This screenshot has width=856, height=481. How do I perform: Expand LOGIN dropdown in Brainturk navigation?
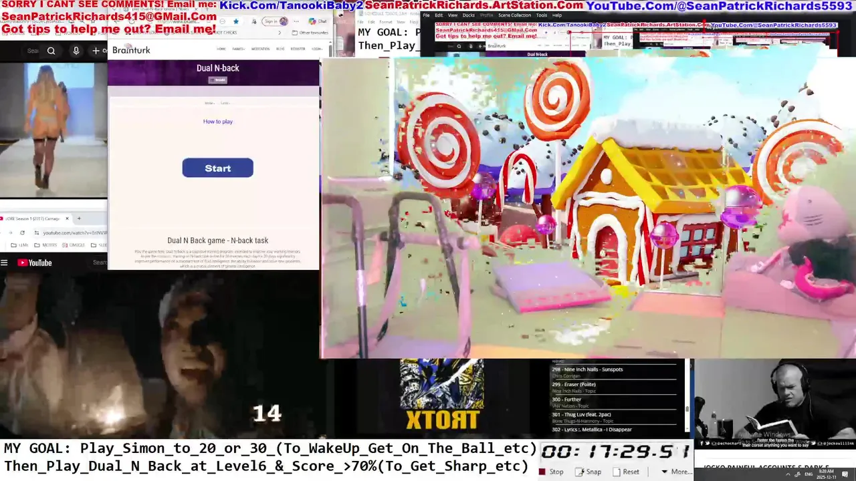[x=317, y=49]
